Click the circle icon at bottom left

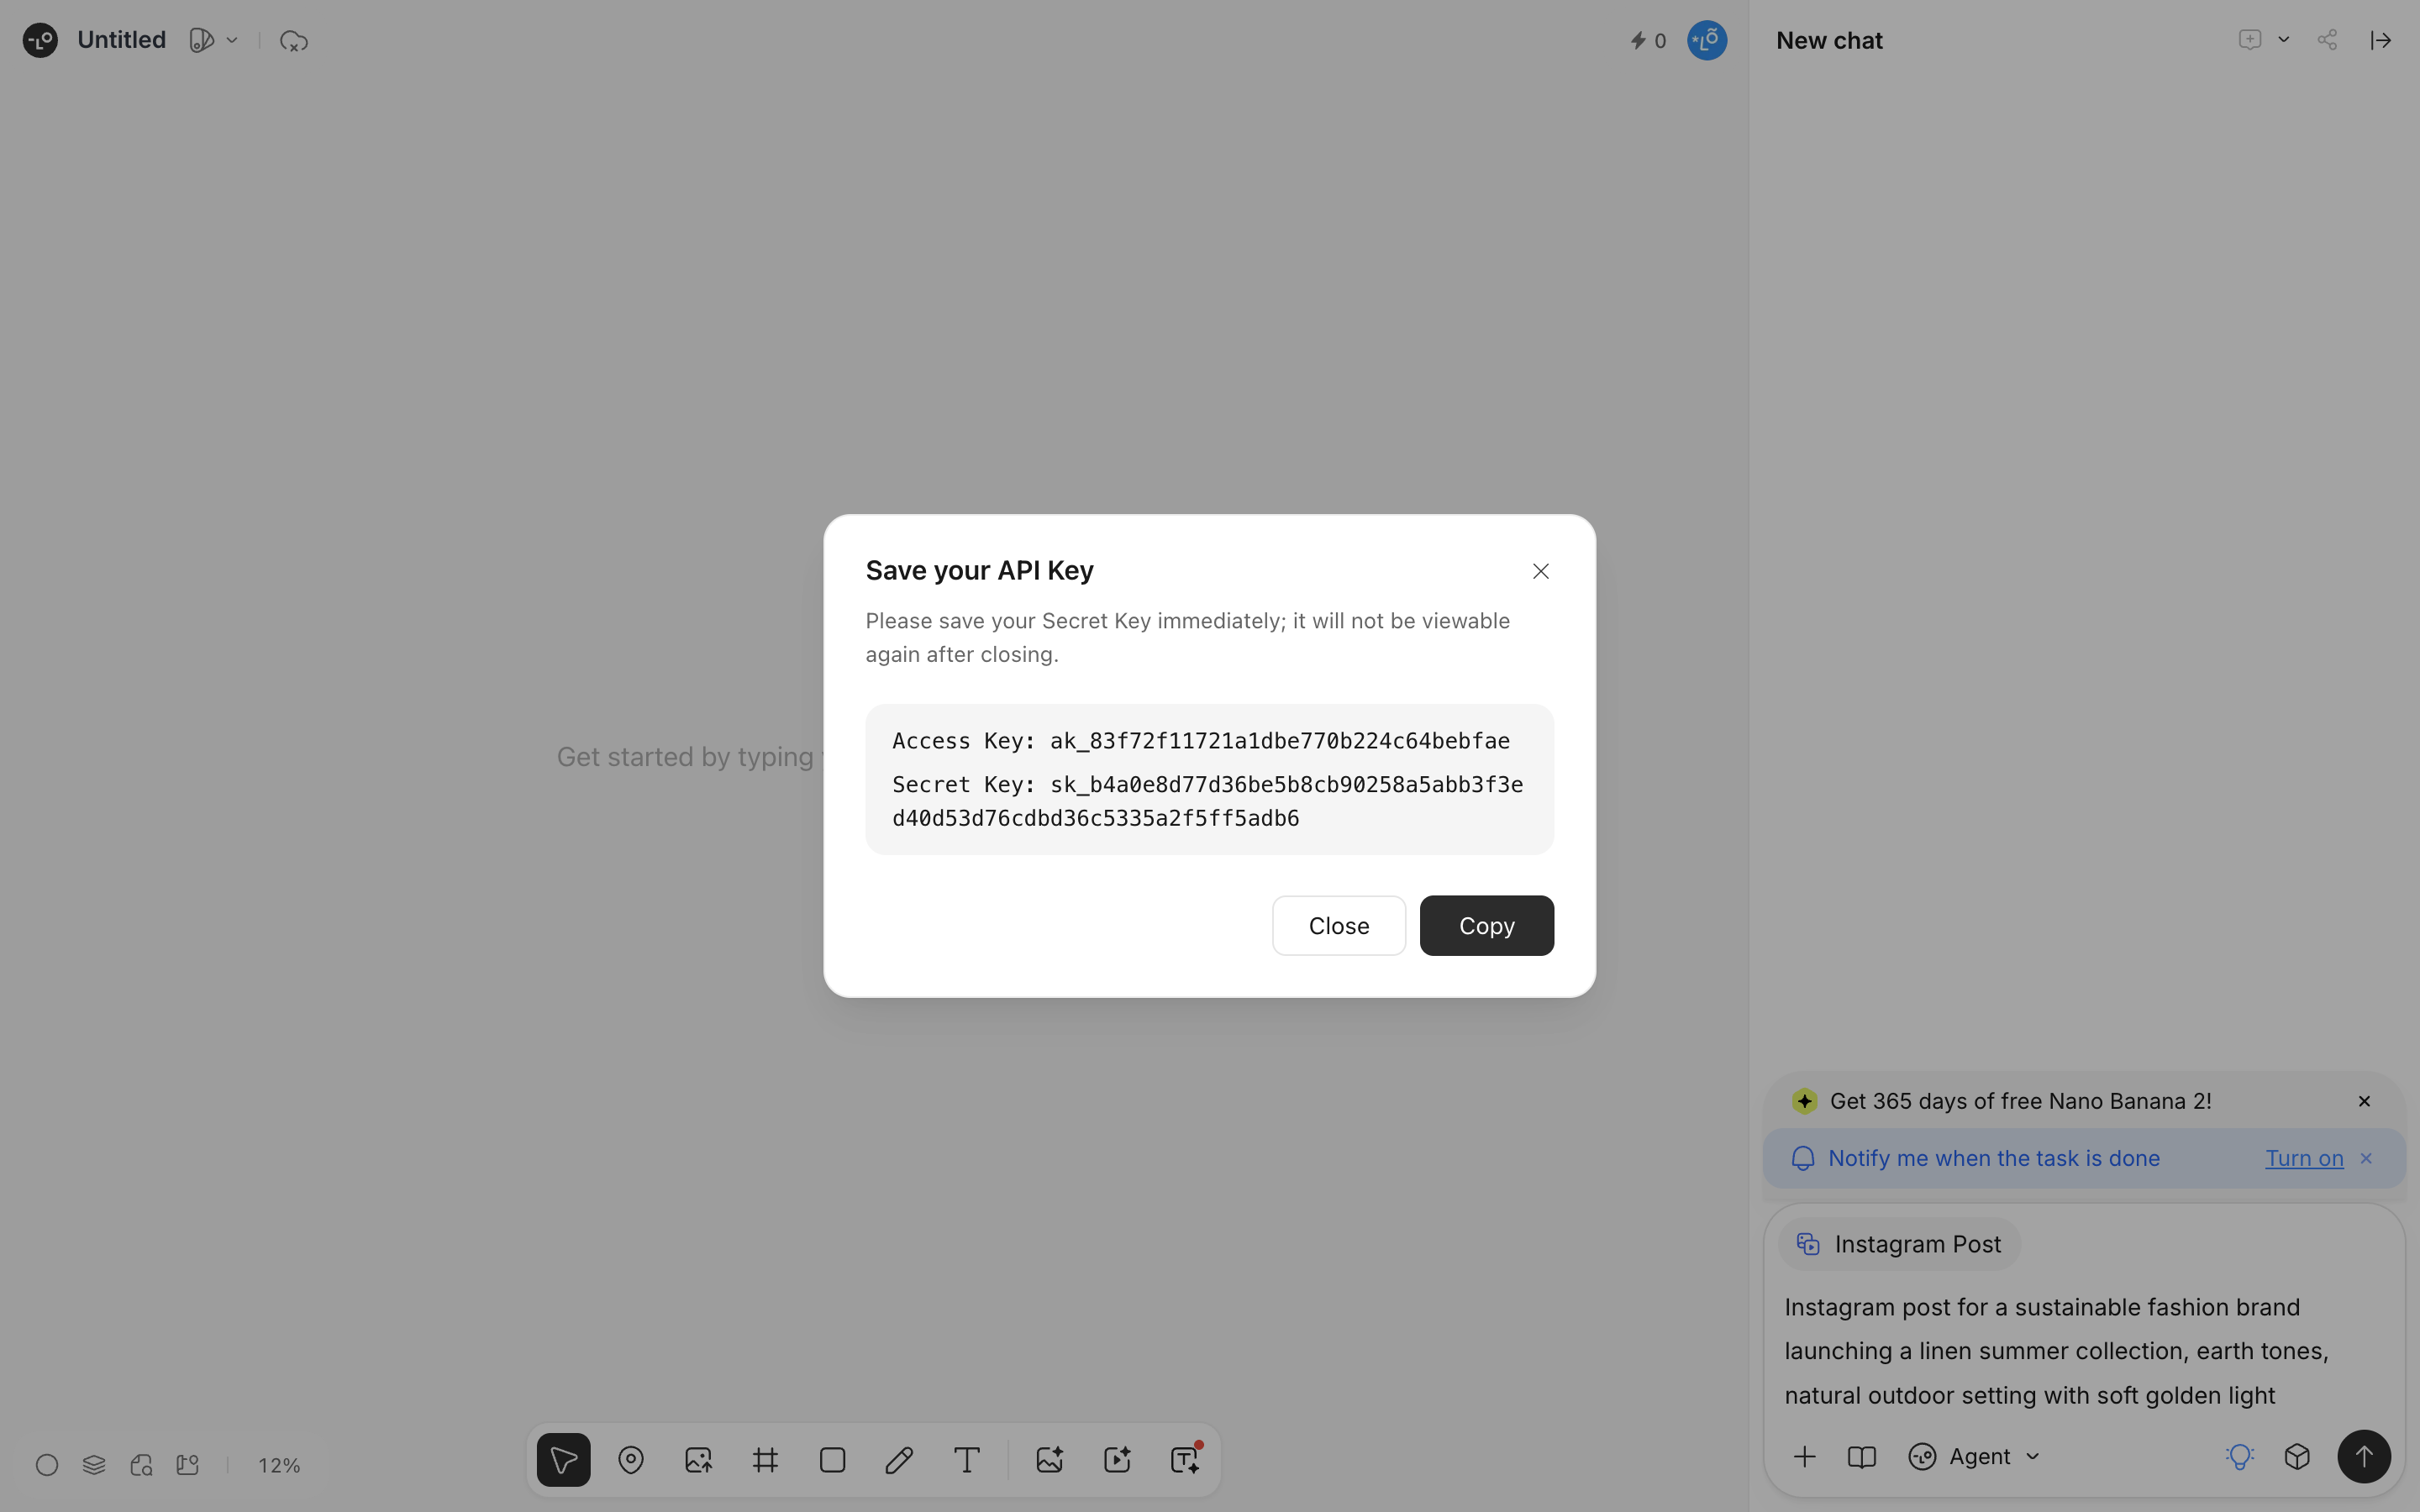coord(47,1465)
